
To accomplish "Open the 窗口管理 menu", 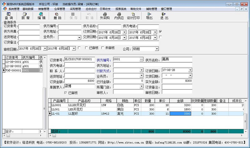I will pyautogui.click(x=167, y=9).
